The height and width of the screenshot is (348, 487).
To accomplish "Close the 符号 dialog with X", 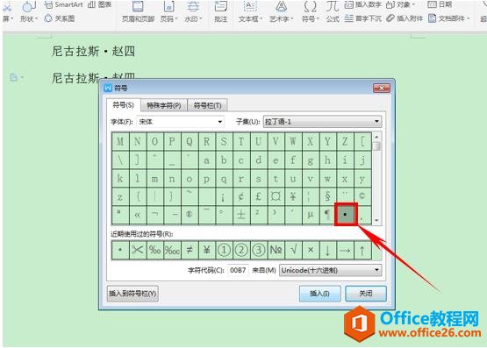I will 381,88.
